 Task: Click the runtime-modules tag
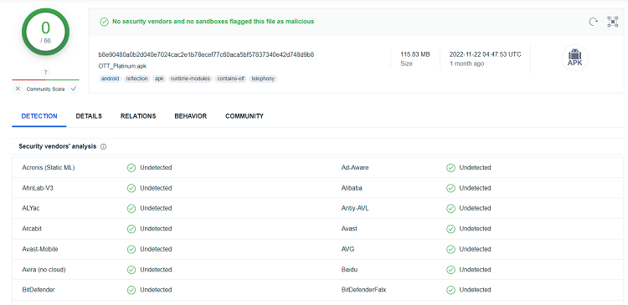point(190,79)
